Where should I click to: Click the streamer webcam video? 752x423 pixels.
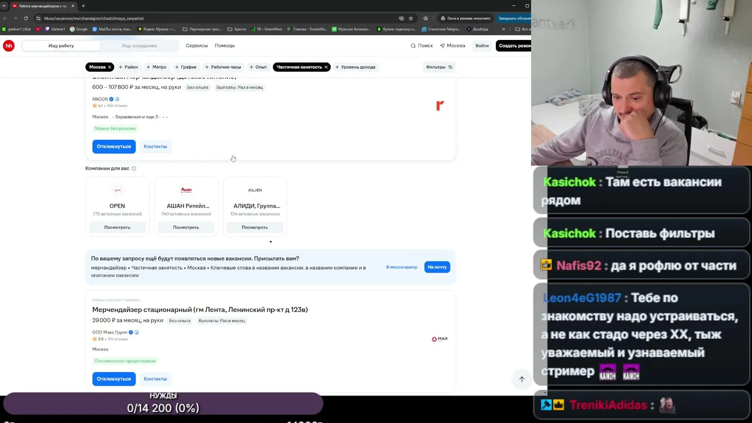coord(642,83)
